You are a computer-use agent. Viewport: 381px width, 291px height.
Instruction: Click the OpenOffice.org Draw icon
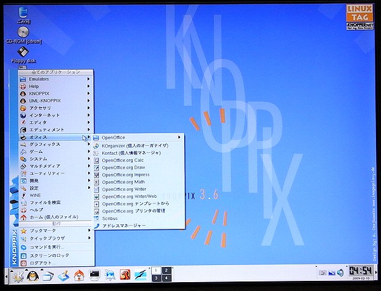coord(97,168)
